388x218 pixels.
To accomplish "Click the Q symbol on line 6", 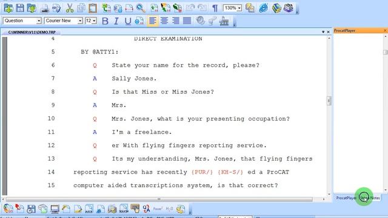I will click(x=95, y=65).
